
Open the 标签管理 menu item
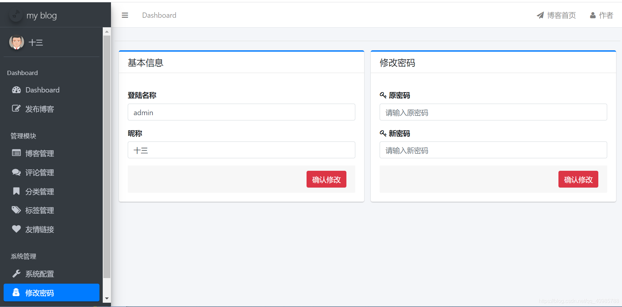click(51, 210)
